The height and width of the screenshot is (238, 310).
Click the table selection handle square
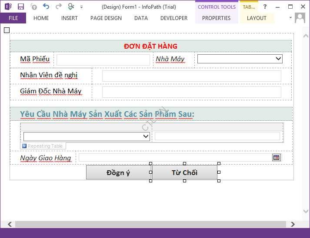click(x=7, y=30)
